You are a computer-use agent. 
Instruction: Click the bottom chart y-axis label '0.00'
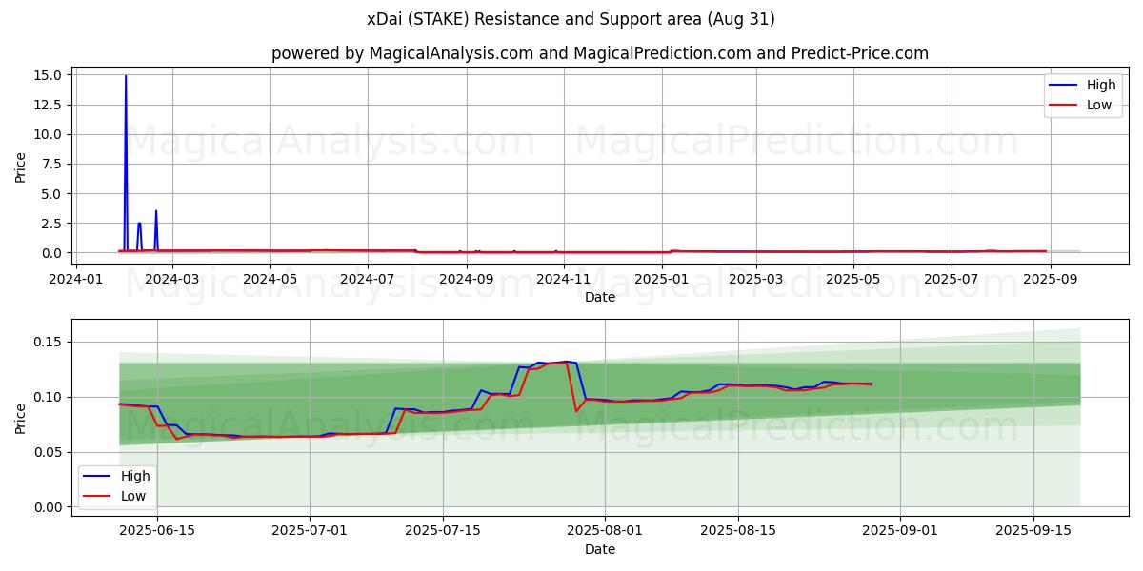point(49,507)
